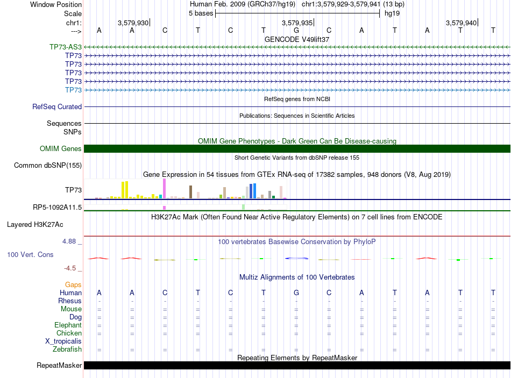Click the 100 Vert. Cons label
The height and width of the screenshot is (378, 511).
pyautogui.click(x=30, y=254)
